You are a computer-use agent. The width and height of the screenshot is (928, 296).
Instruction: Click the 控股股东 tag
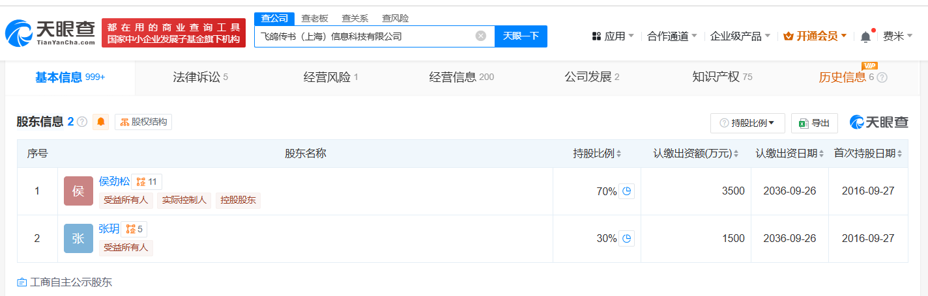click(238, 200)
